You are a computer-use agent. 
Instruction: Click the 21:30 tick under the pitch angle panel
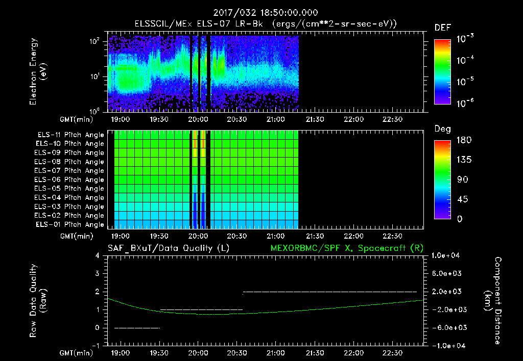click(315, 236)
